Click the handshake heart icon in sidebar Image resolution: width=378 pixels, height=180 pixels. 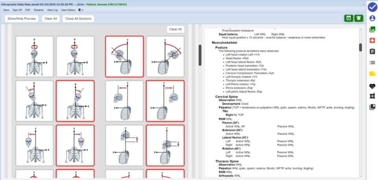coord(372,86)
